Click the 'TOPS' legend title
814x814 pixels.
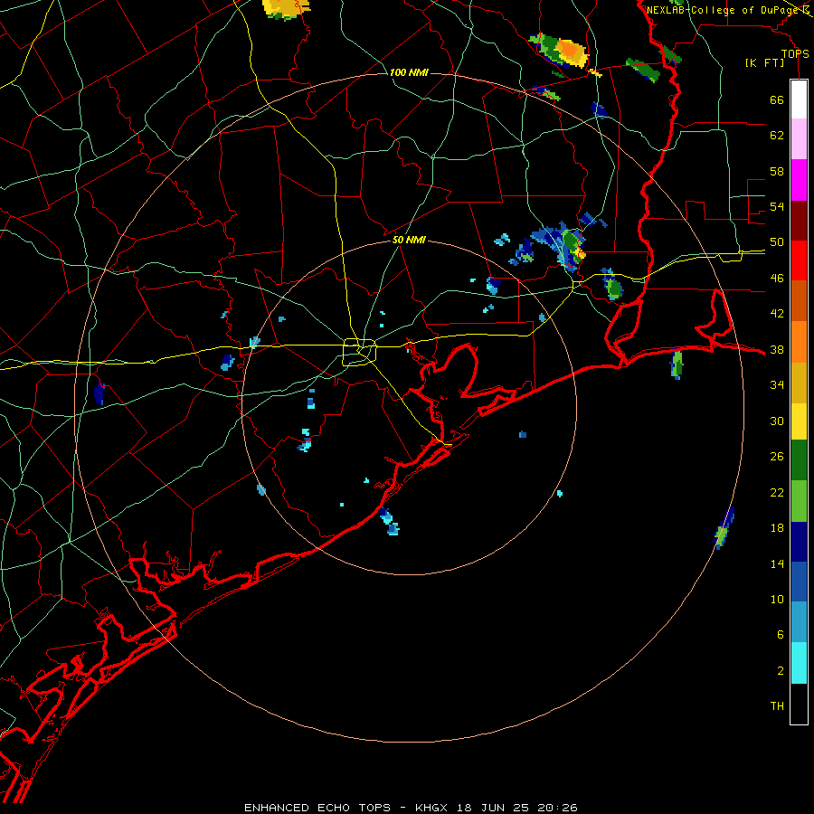pos(795,53)
